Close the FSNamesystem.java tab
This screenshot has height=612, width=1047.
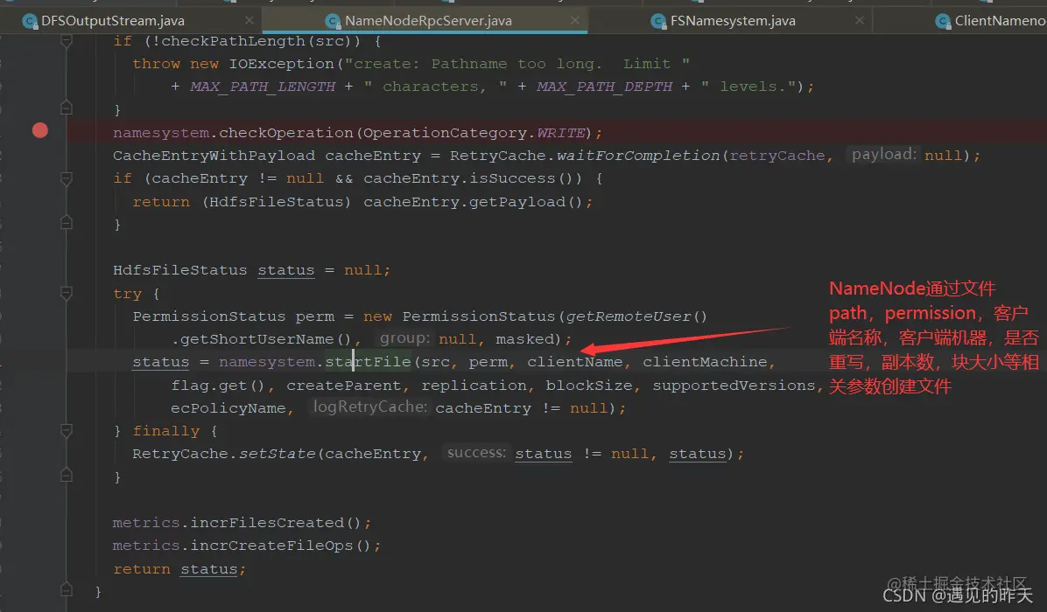pyautogui.click(x=860, y=21)
